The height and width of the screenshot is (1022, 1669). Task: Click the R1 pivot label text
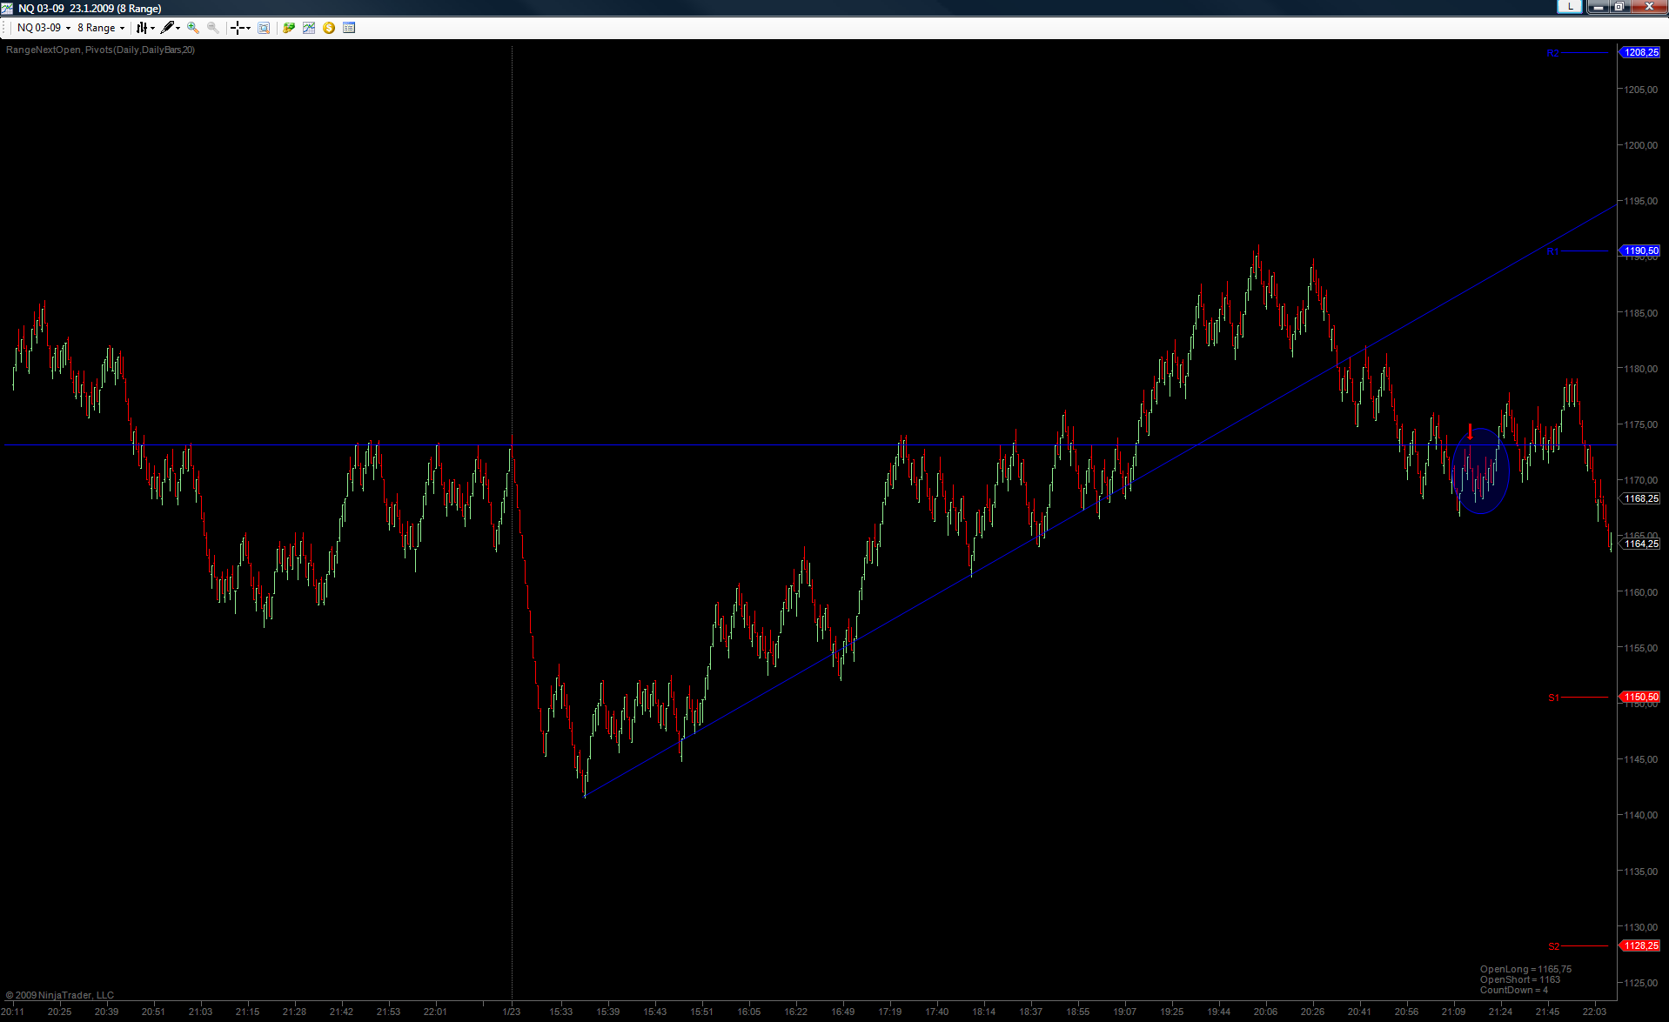(x=1552, y=252)
